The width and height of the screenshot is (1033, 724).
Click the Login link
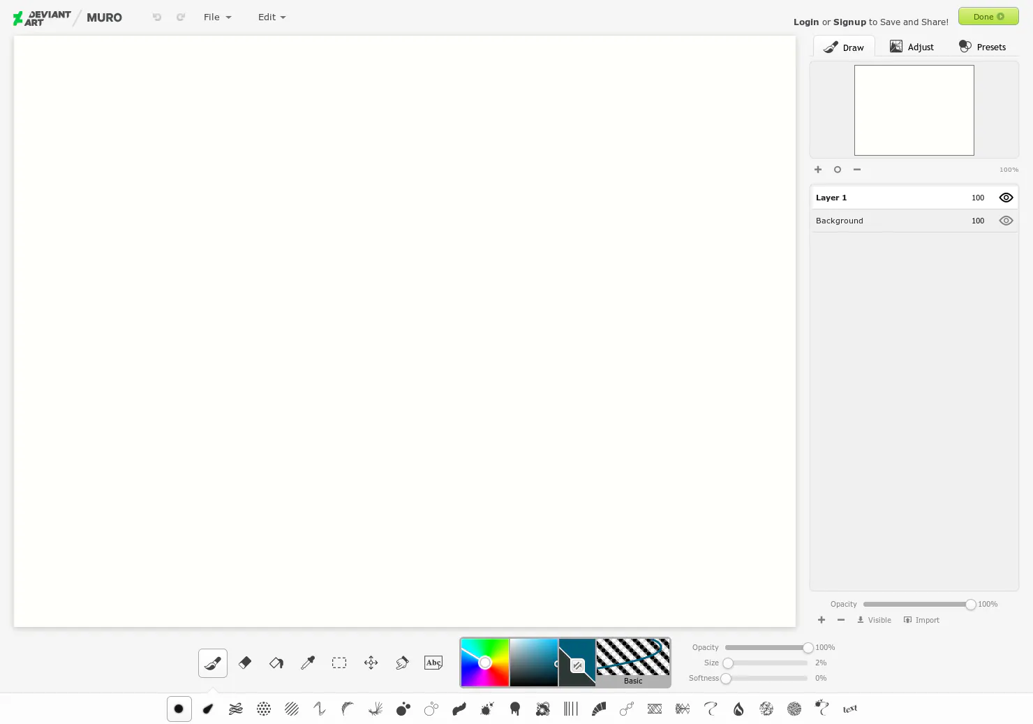pyautogui.click(x=806, y=22)
